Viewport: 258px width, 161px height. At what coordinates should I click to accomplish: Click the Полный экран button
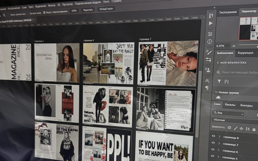coord(106,8)
